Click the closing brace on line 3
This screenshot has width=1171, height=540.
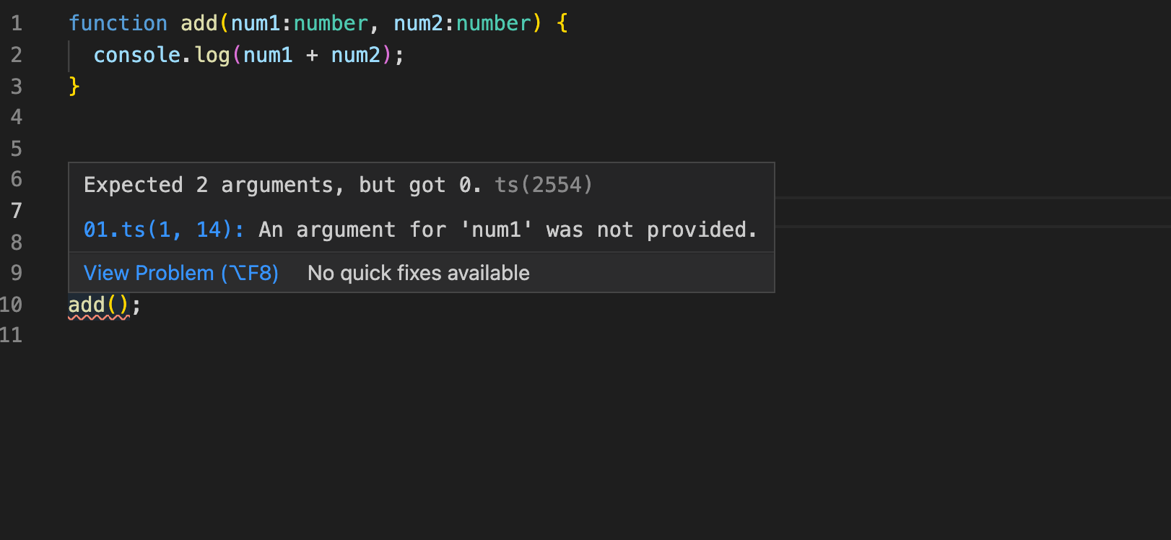click(73, 86)
